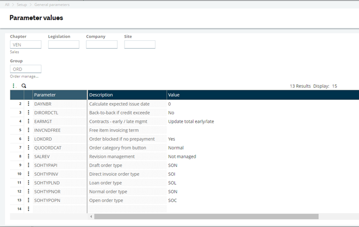
Task: Click the Legislation input field
Action: pyautogui.click(x=63, y=45)
